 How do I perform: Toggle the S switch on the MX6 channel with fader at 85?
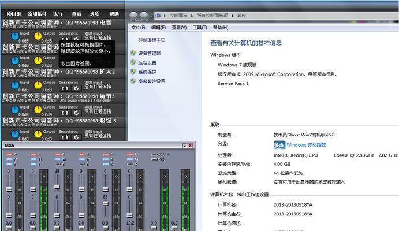pos(106,164)
